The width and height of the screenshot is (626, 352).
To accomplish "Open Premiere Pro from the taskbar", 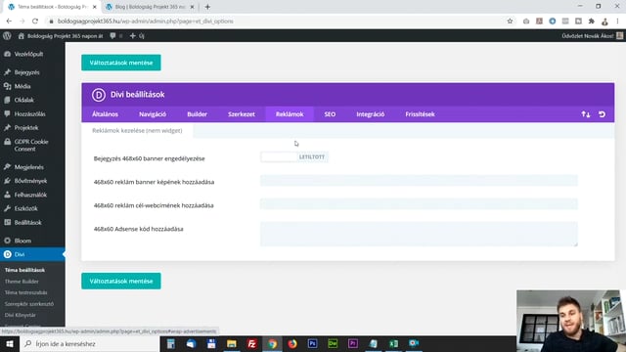I will [353, 343].
